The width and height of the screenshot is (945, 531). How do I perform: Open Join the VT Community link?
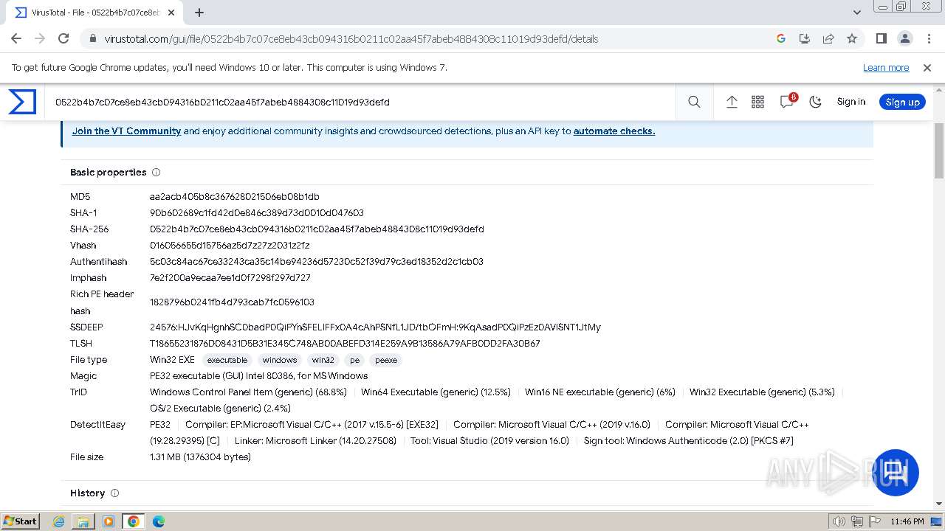tap(126, 131)
